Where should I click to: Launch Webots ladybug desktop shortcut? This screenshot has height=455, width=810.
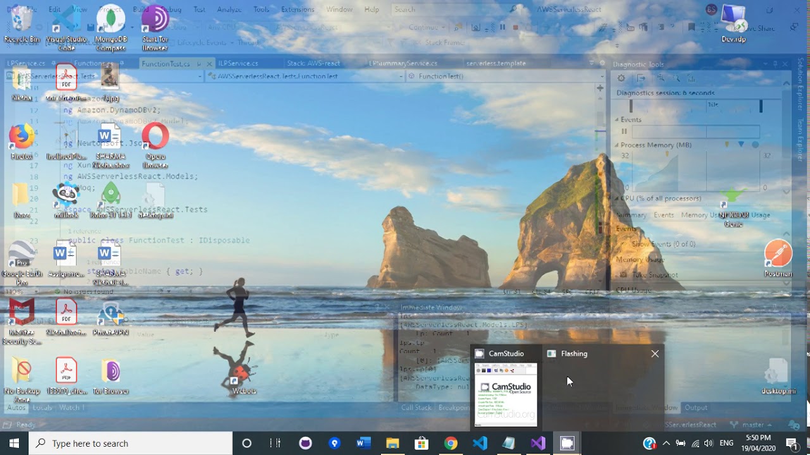click(244, 378)
